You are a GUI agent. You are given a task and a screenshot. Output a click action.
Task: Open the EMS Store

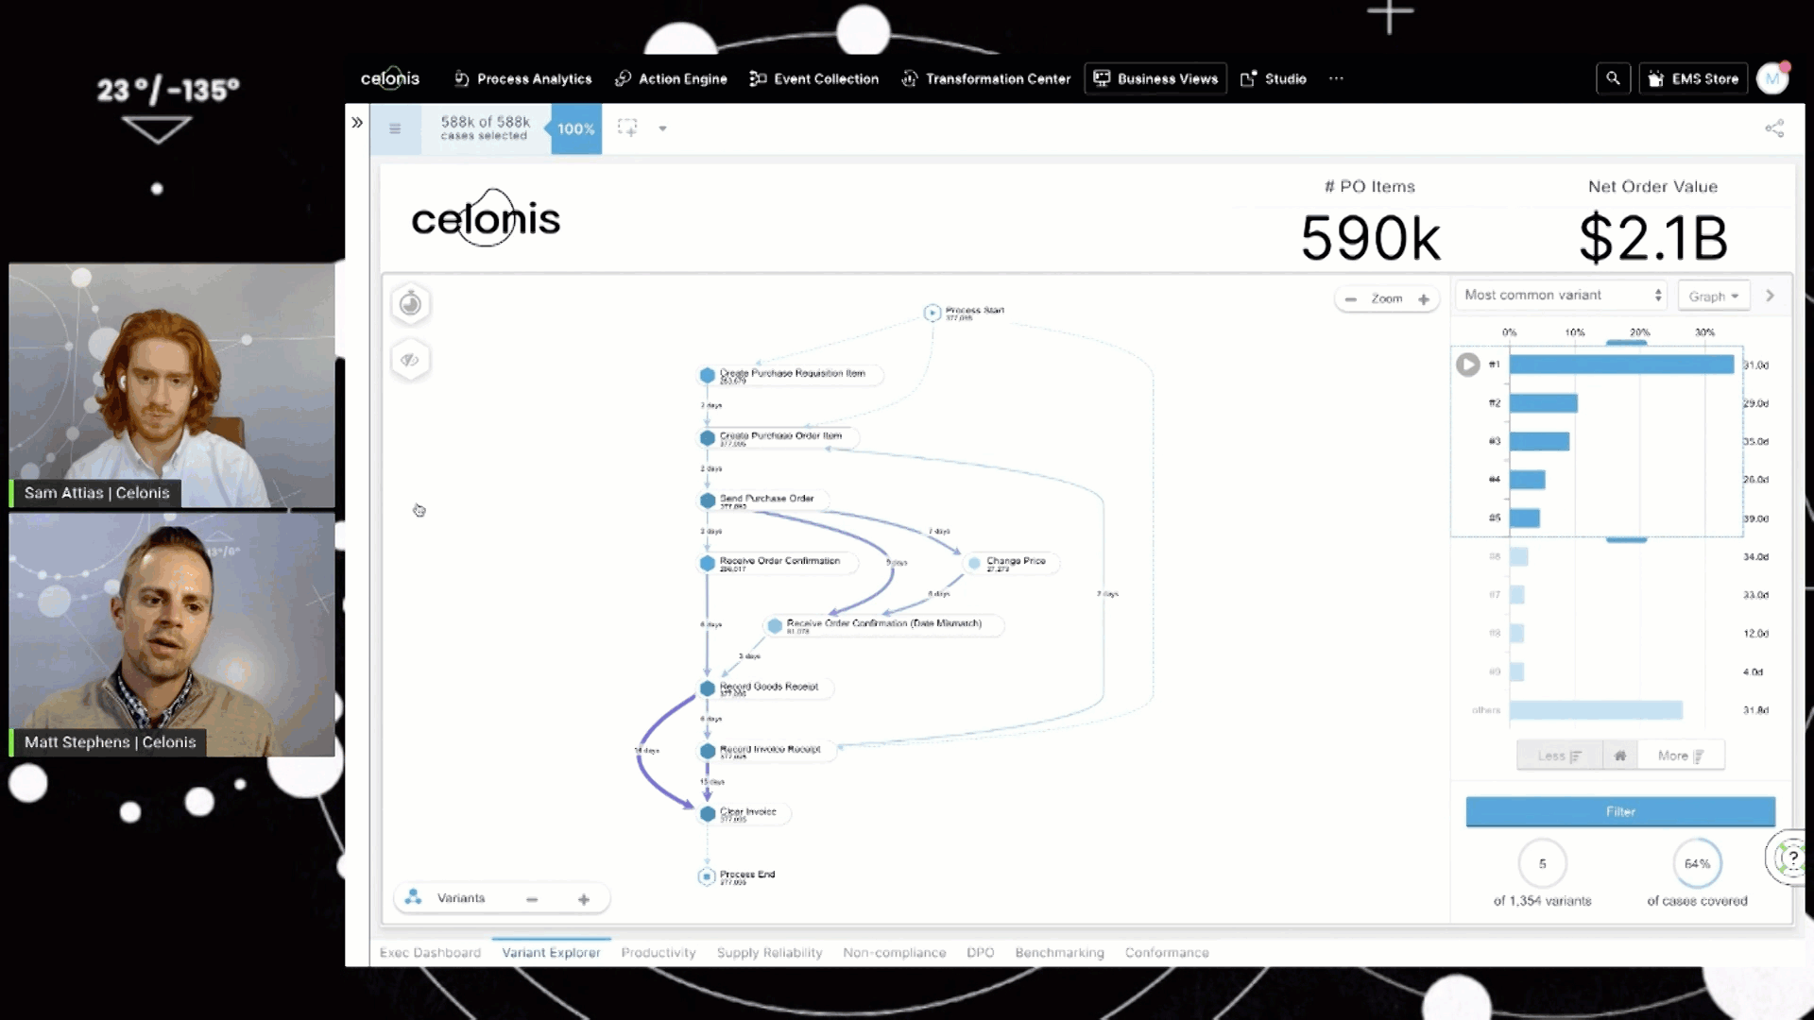coord(1692,78)
